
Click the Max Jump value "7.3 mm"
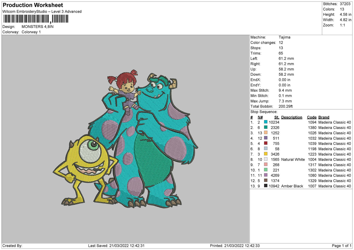285,101
